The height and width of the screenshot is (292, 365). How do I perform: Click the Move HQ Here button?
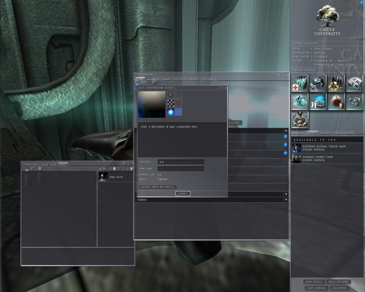[338, 282]
